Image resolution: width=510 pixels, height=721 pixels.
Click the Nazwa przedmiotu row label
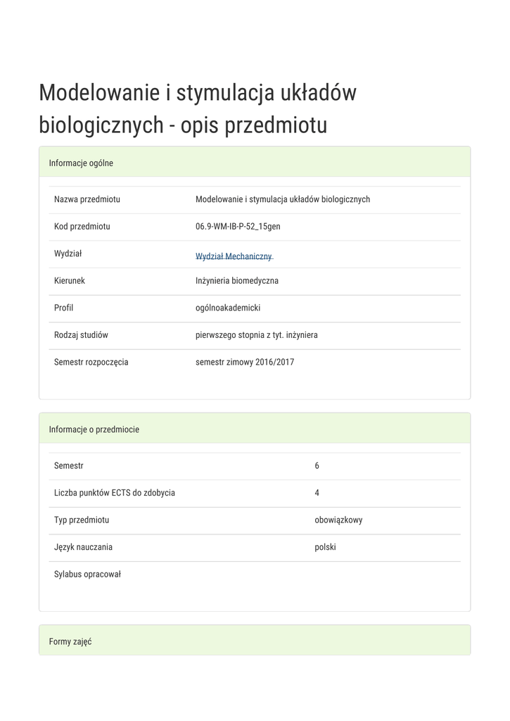click(x=87, y=199)
